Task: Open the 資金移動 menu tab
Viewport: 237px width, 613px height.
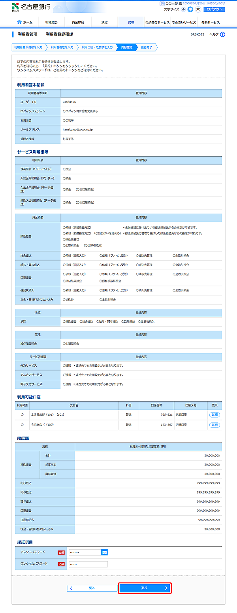Action: click(78, 23)
